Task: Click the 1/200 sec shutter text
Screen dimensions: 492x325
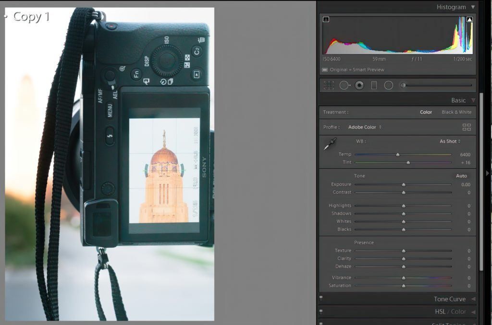Action: point(463,59)
